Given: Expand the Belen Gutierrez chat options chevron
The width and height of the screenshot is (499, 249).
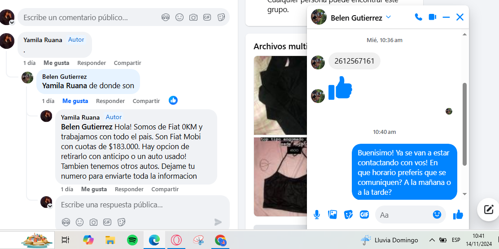Looking at the screenshot, I should pos(388,17).
